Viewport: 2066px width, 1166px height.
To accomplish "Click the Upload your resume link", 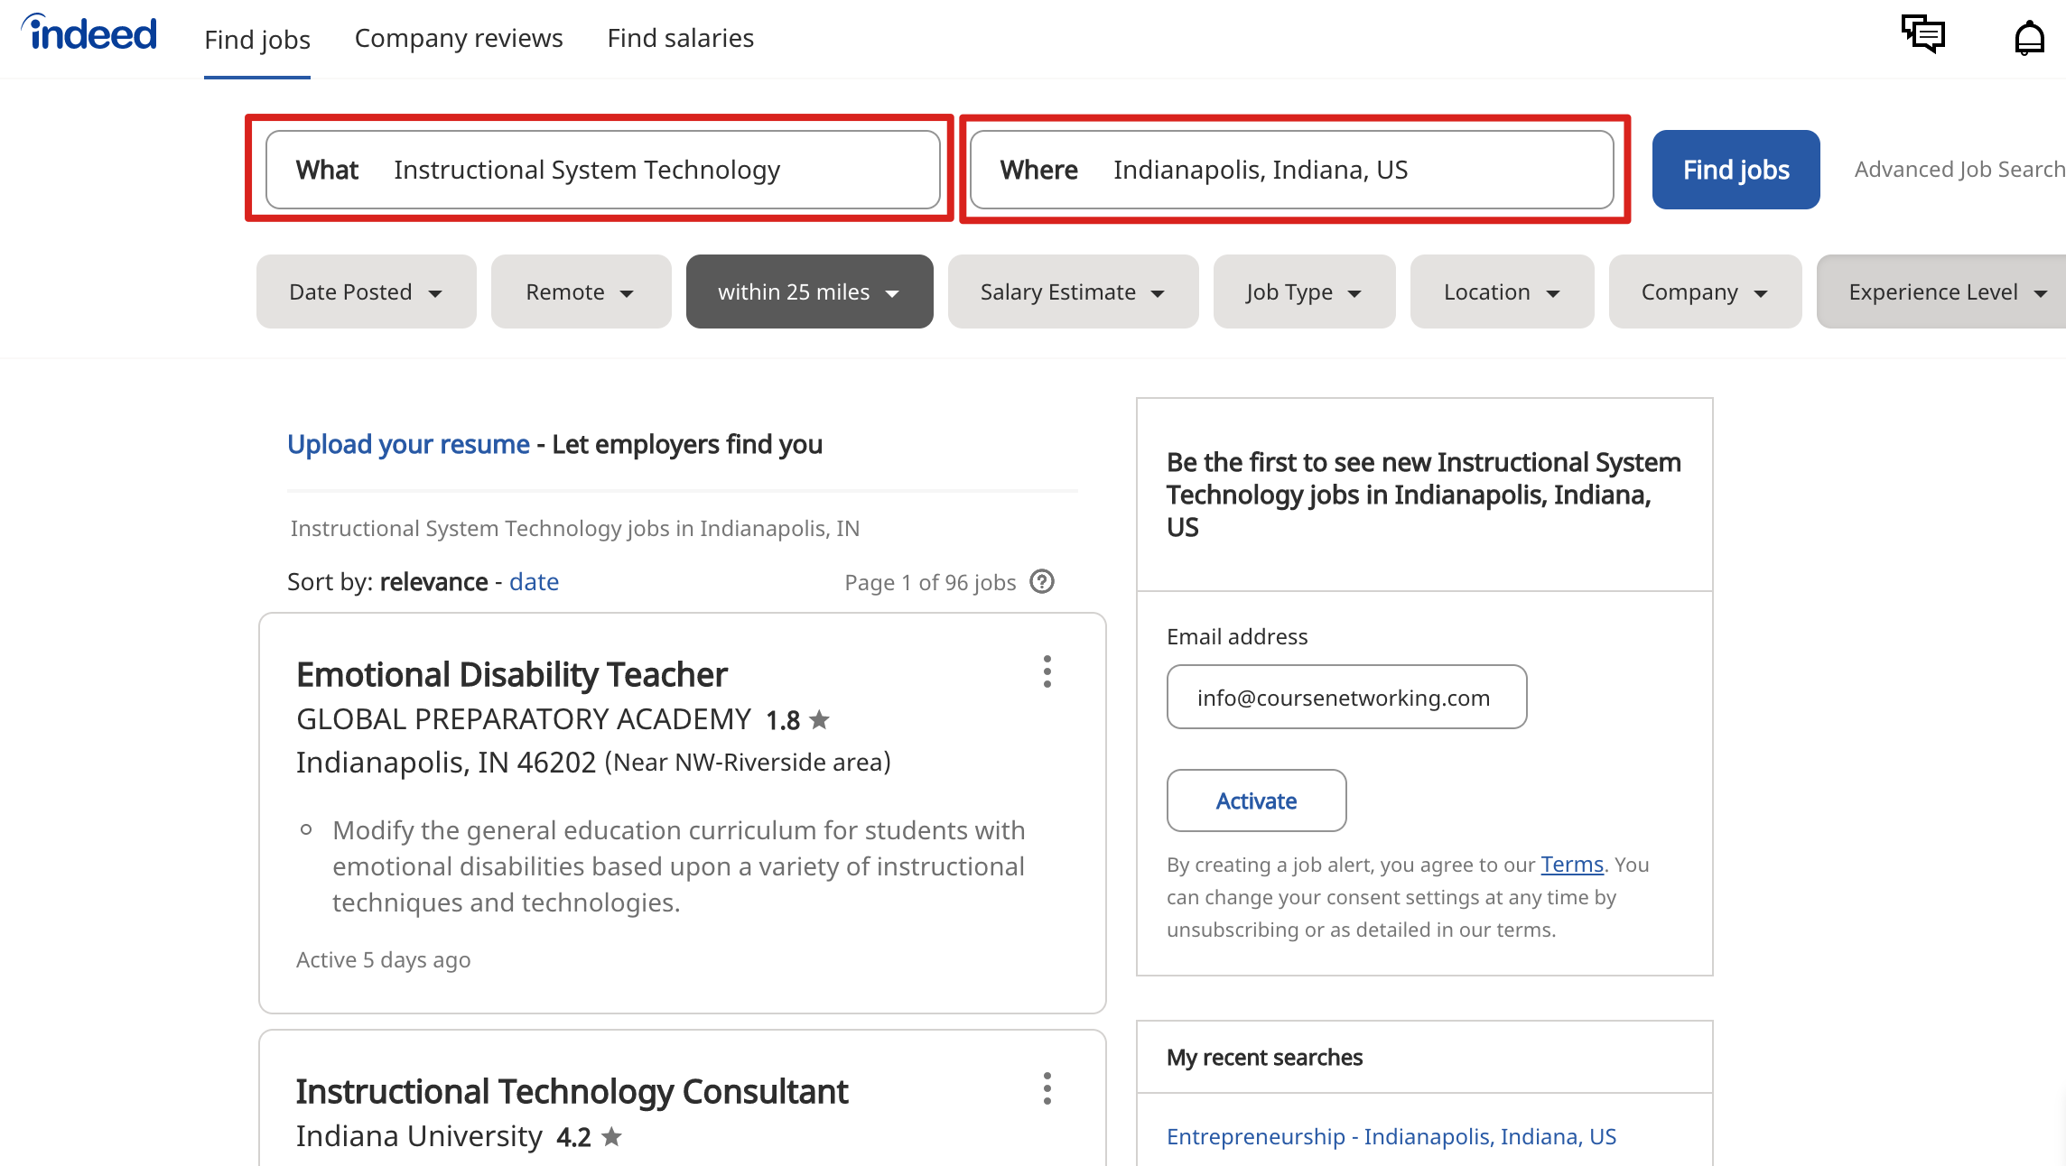I will point(408,444).
